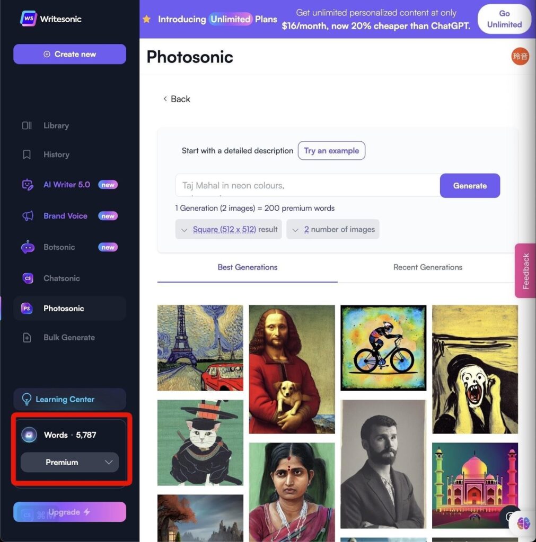This screenshot has width=536, height=542.
Task: Switch to the Recent Generations tab
Action: (x=428, y=267)
